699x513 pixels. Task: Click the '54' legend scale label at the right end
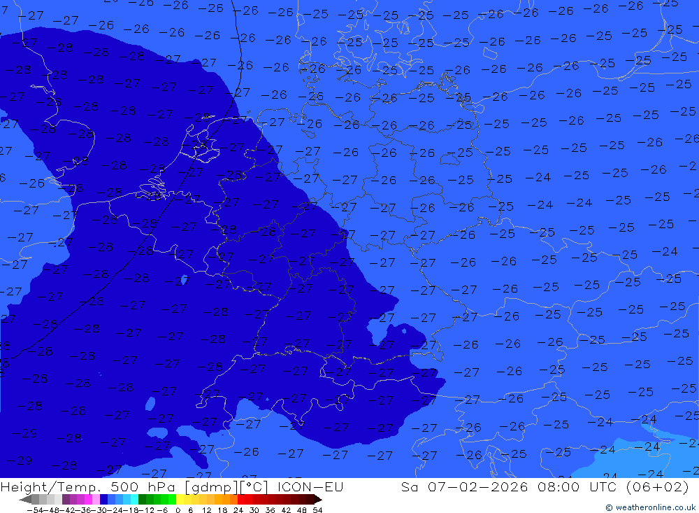pyautogui.click(x=317, y=510)
